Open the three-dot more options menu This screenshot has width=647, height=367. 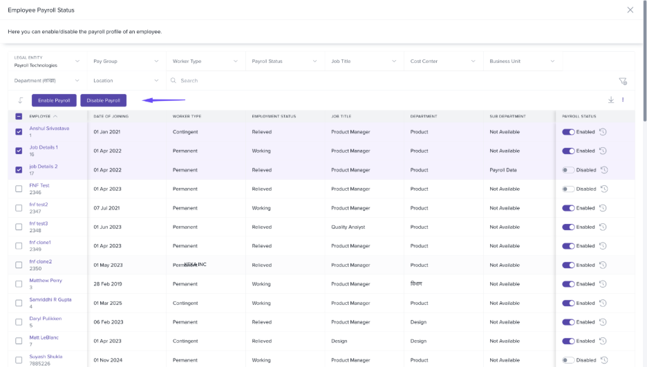point(623,100)
